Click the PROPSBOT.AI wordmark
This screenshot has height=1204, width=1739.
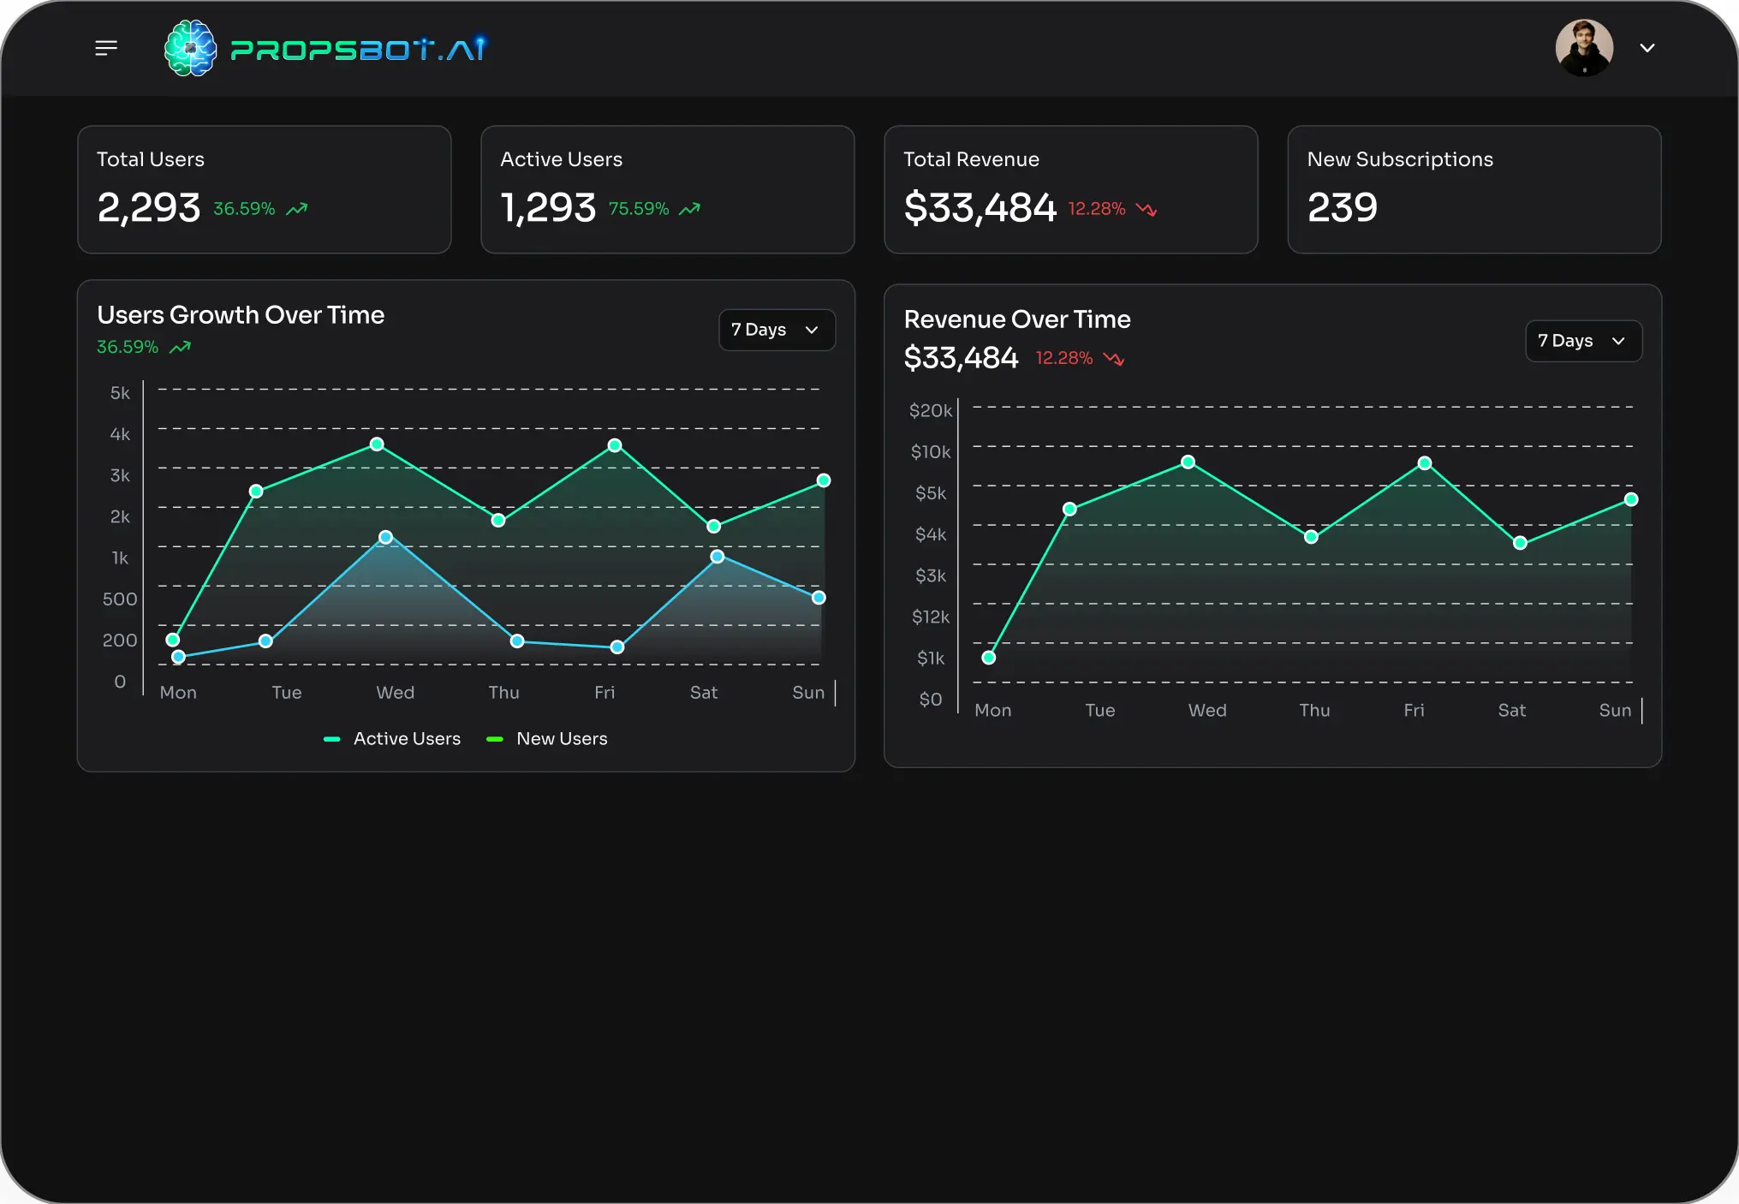(x=359, y=49)
